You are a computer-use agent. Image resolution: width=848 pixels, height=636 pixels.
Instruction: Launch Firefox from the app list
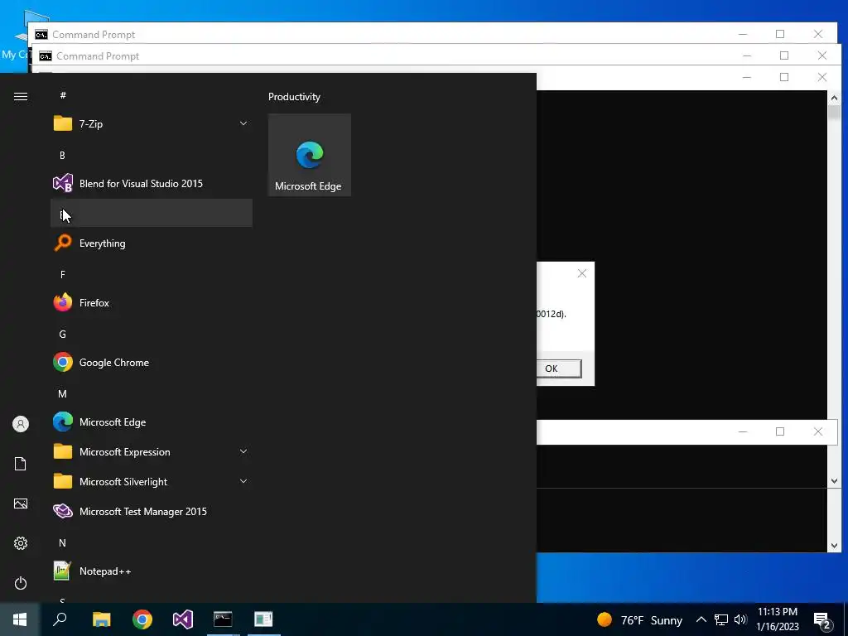pos(152,303)
